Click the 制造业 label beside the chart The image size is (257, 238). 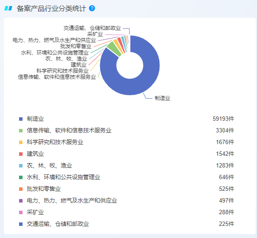coord(162,98)
